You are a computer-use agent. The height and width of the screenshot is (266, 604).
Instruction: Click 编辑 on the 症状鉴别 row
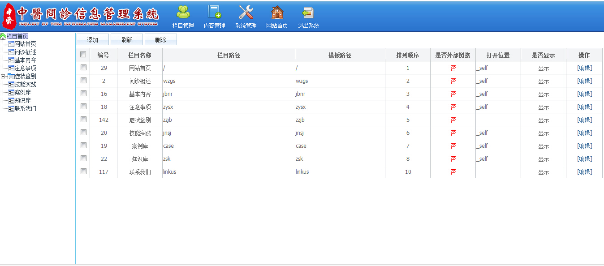584,120
